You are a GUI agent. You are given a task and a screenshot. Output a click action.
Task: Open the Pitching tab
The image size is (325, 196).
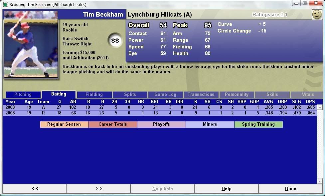click(x=23, y=95)
